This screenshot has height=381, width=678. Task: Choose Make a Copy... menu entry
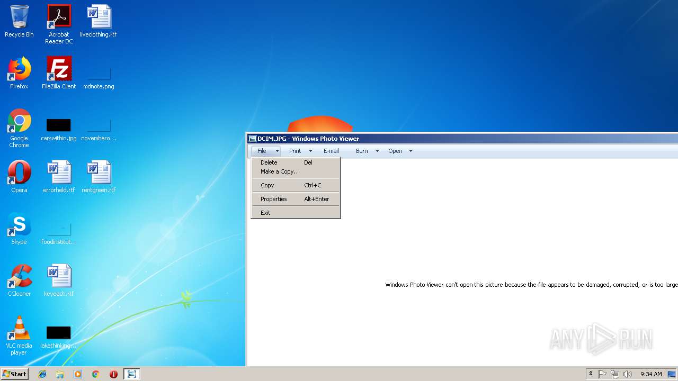pos(296,171)
